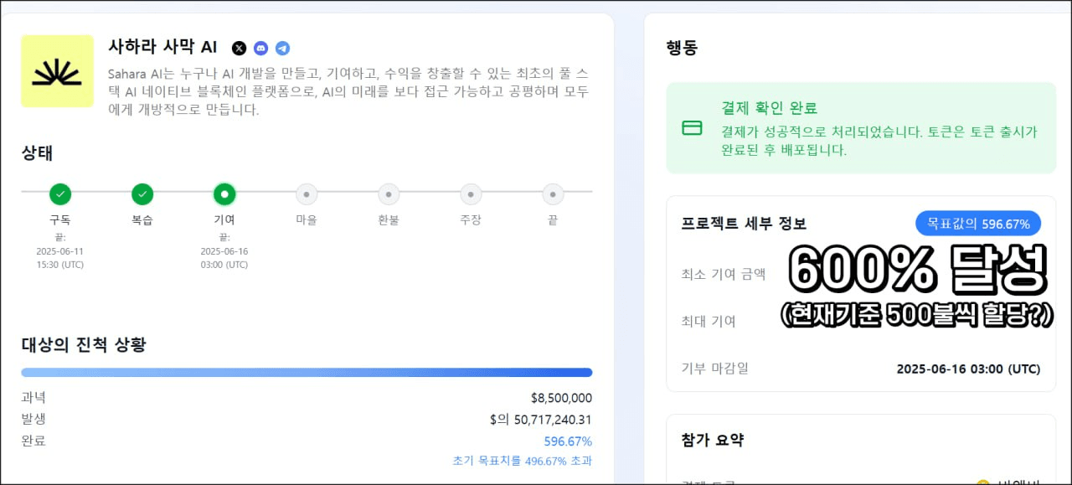The image size is (1072, 485).
Task: Open the X (Twitter) social icon
Action: coord(240,48)
